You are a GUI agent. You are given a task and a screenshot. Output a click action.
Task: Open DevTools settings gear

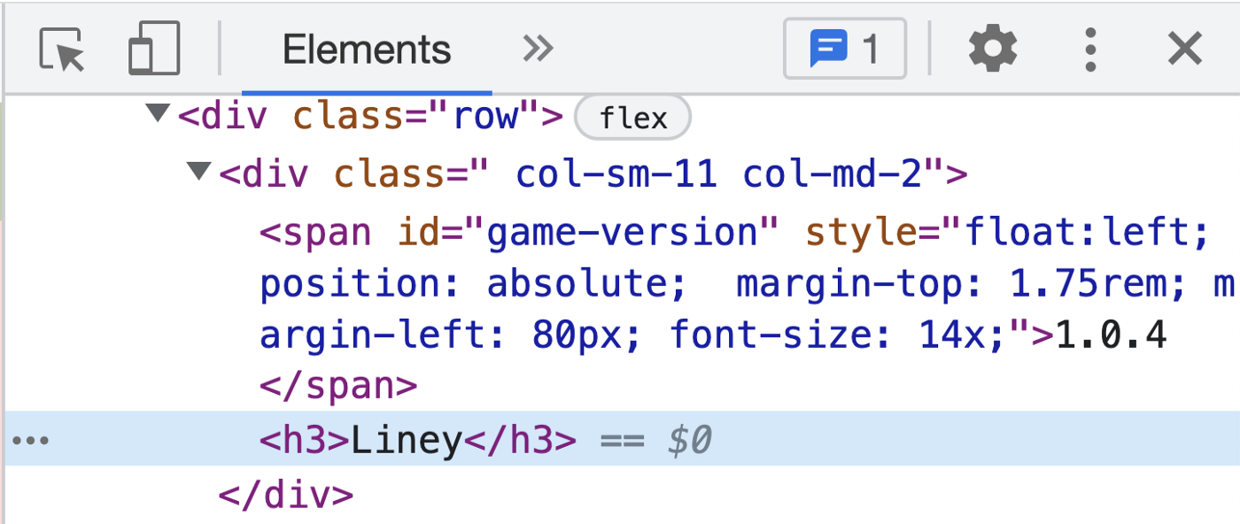(x=993, y=49)
